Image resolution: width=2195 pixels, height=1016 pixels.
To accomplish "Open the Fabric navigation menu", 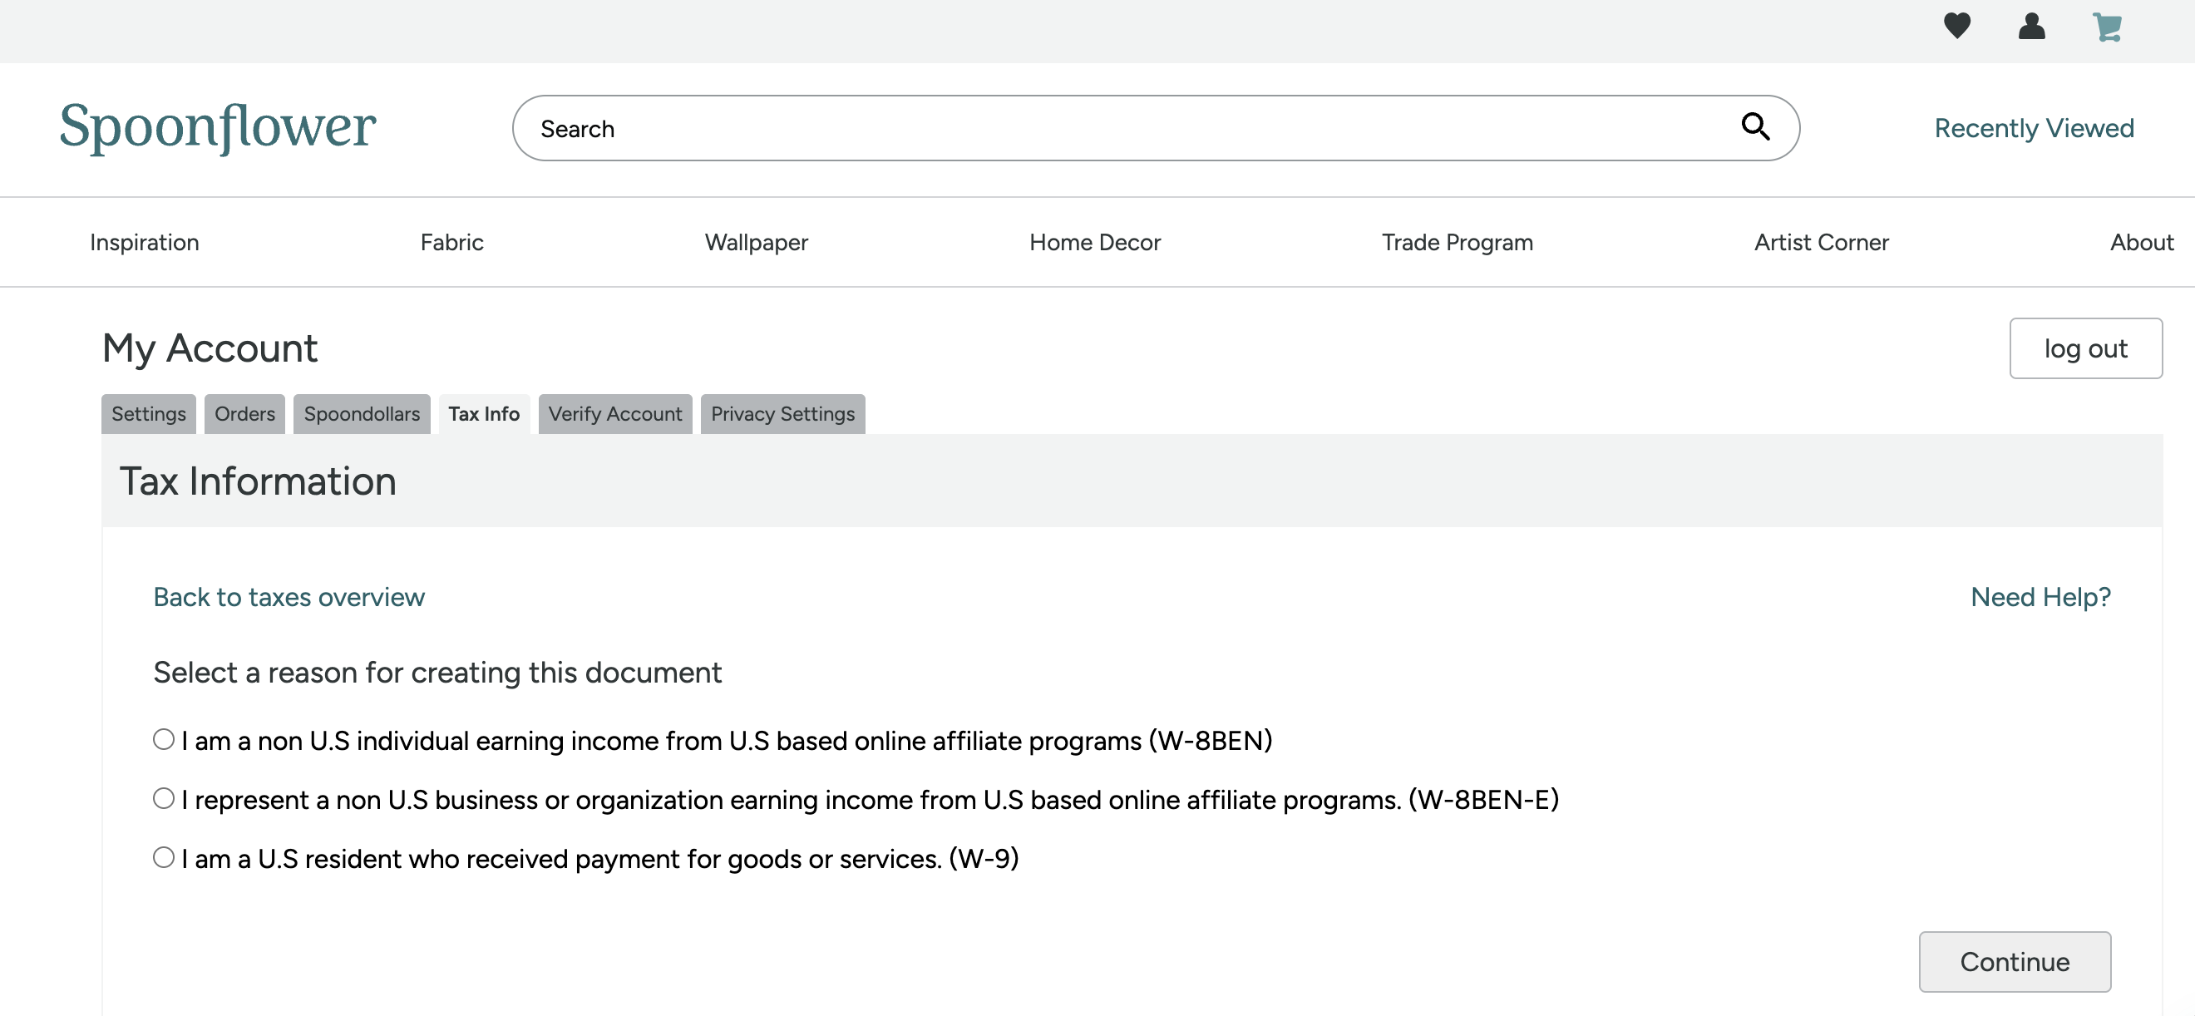I will coord(451,242).
